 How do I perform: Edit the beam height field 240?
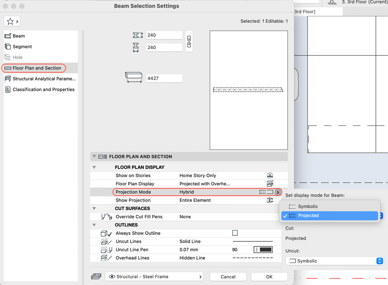click(x=164, y=35)
